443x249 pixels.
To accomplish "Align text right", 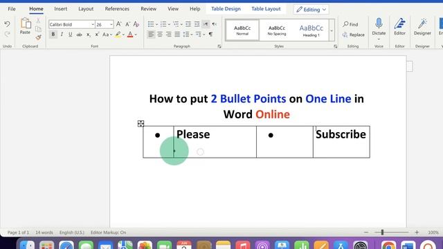I will pos(169,35).
